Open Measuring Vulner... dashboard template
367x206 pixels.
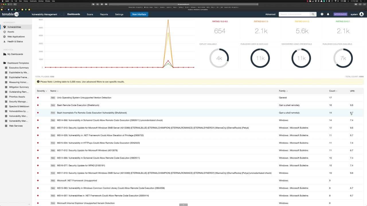pyautogui.click(x=18, y=82)
